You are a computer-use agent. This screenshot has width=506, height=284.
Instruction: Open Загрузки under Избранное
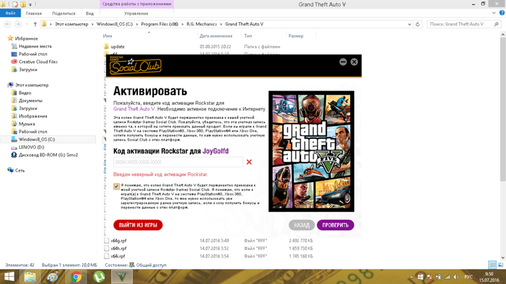click(28, 69)
